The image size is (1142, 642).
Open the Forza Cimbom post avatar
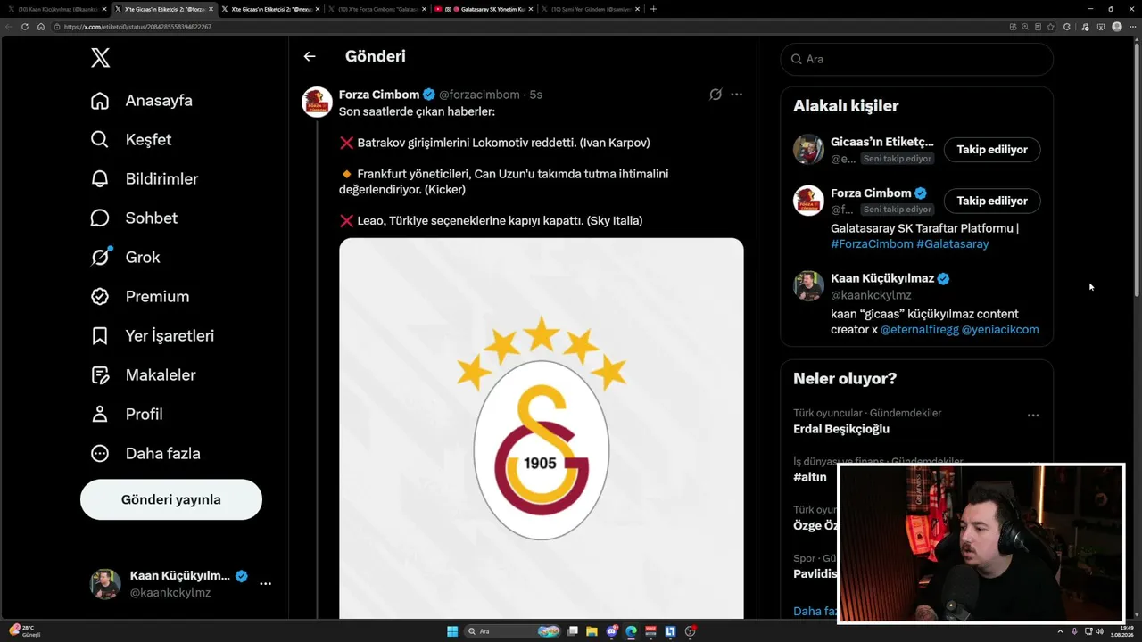point(318,103)
